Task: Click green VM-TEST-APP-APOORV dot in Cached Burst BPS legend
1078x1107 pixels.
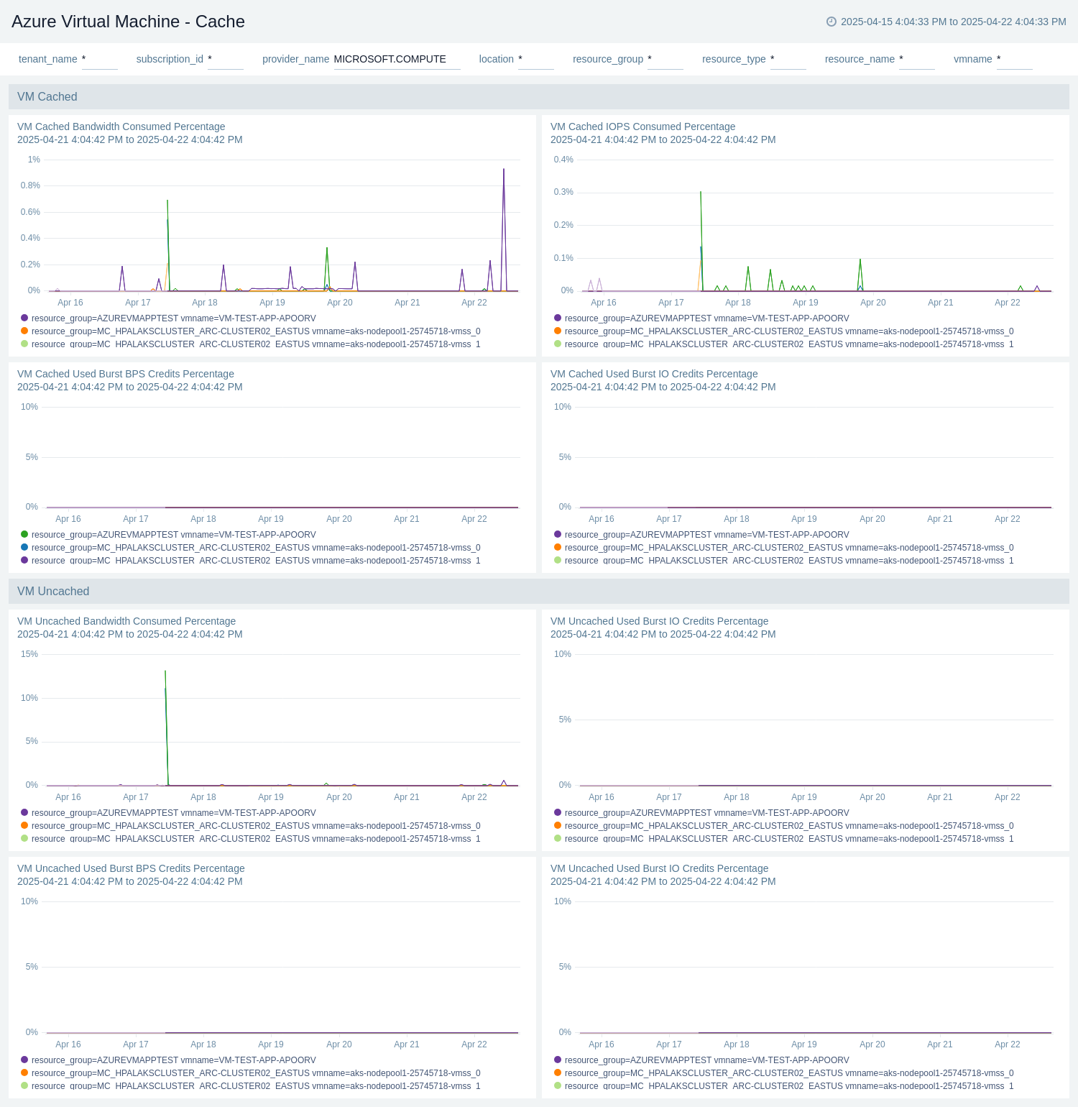Action: 24,534
